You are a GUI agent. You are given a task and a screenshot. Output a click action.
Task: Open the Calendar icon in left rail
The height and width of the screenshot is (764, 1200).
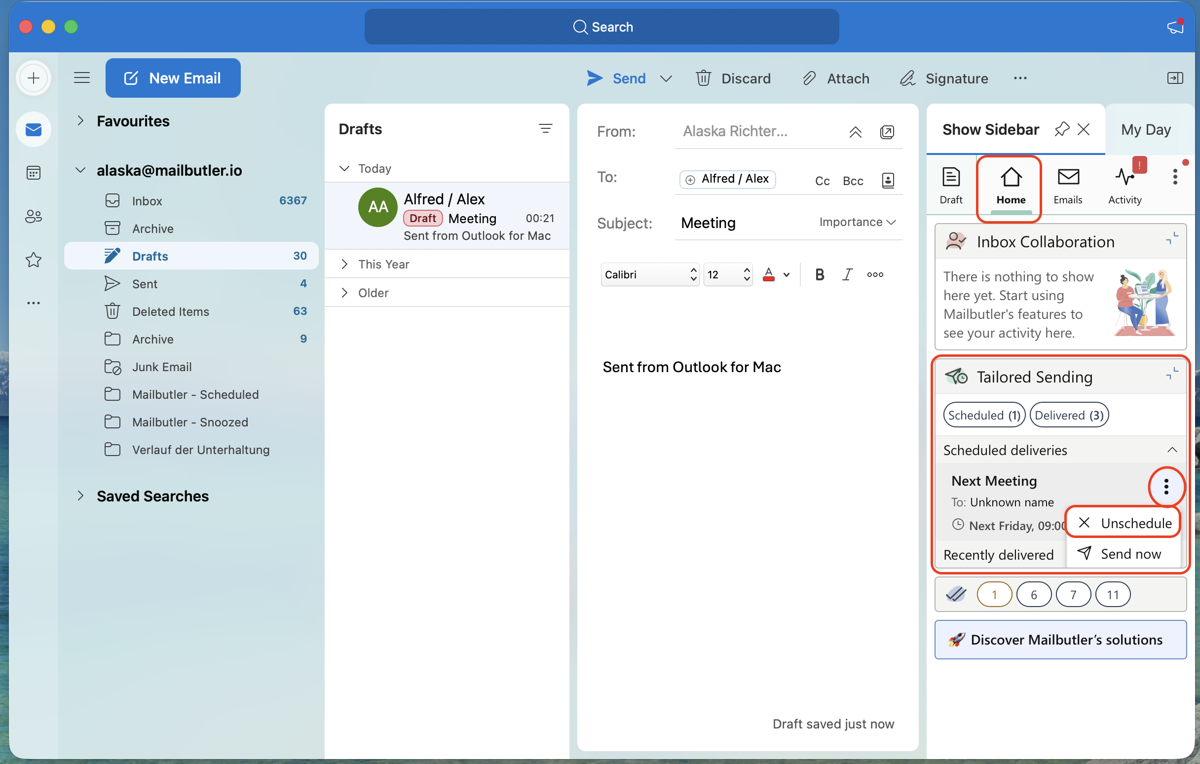coord(34,173)
